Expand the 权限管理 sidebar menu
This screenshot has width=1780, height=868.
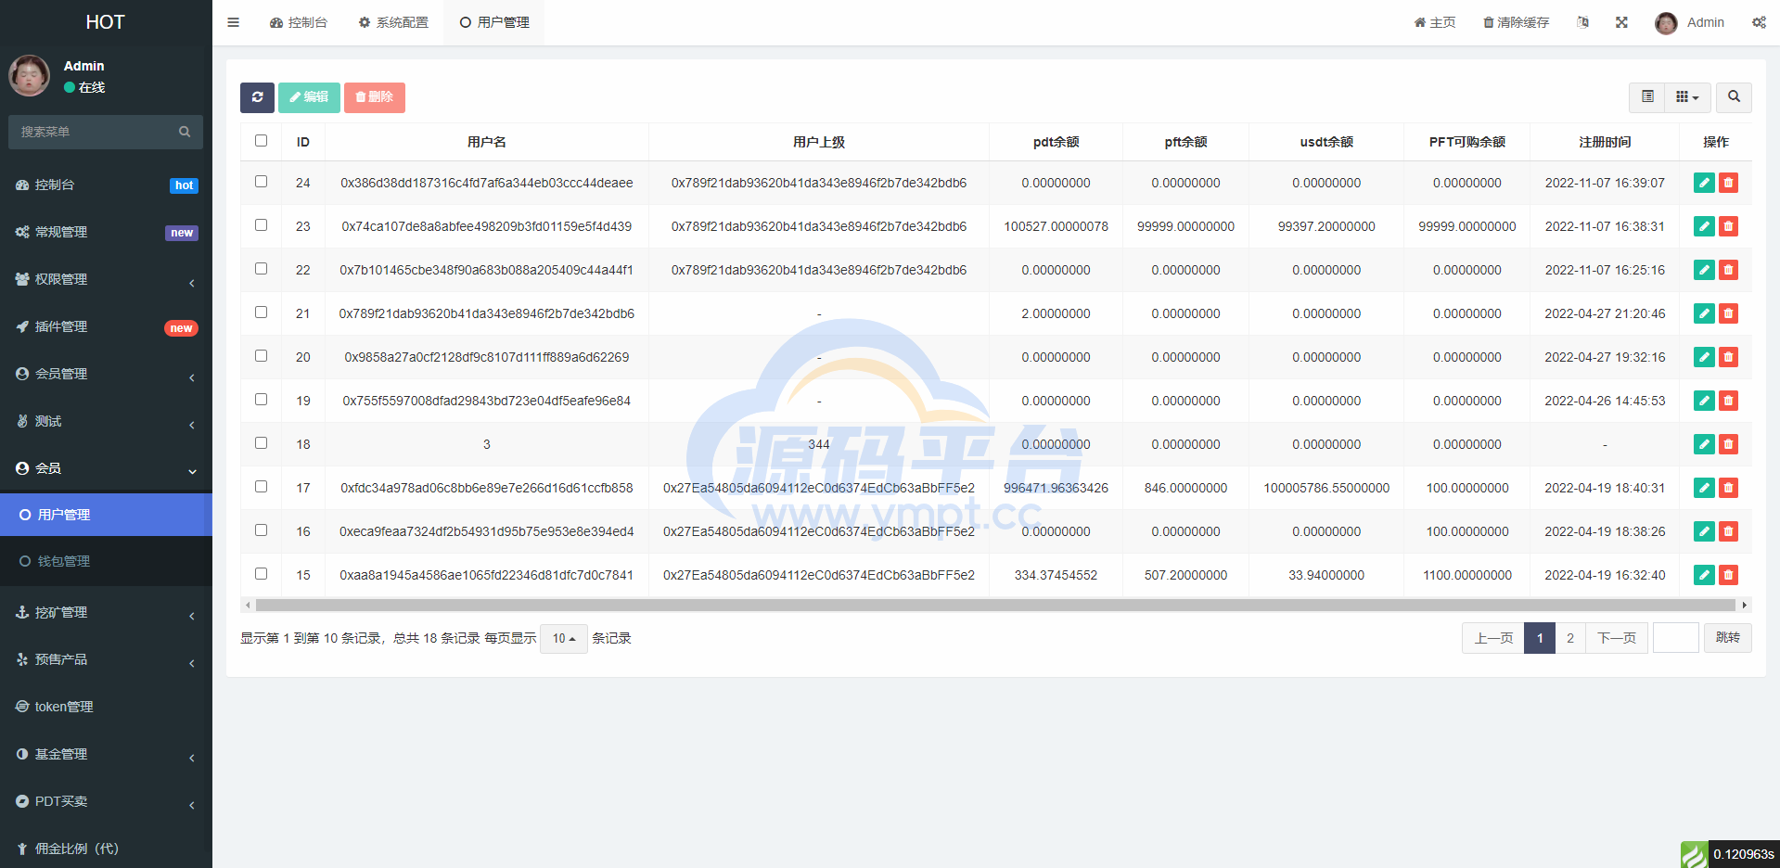[x=106, y=279]
